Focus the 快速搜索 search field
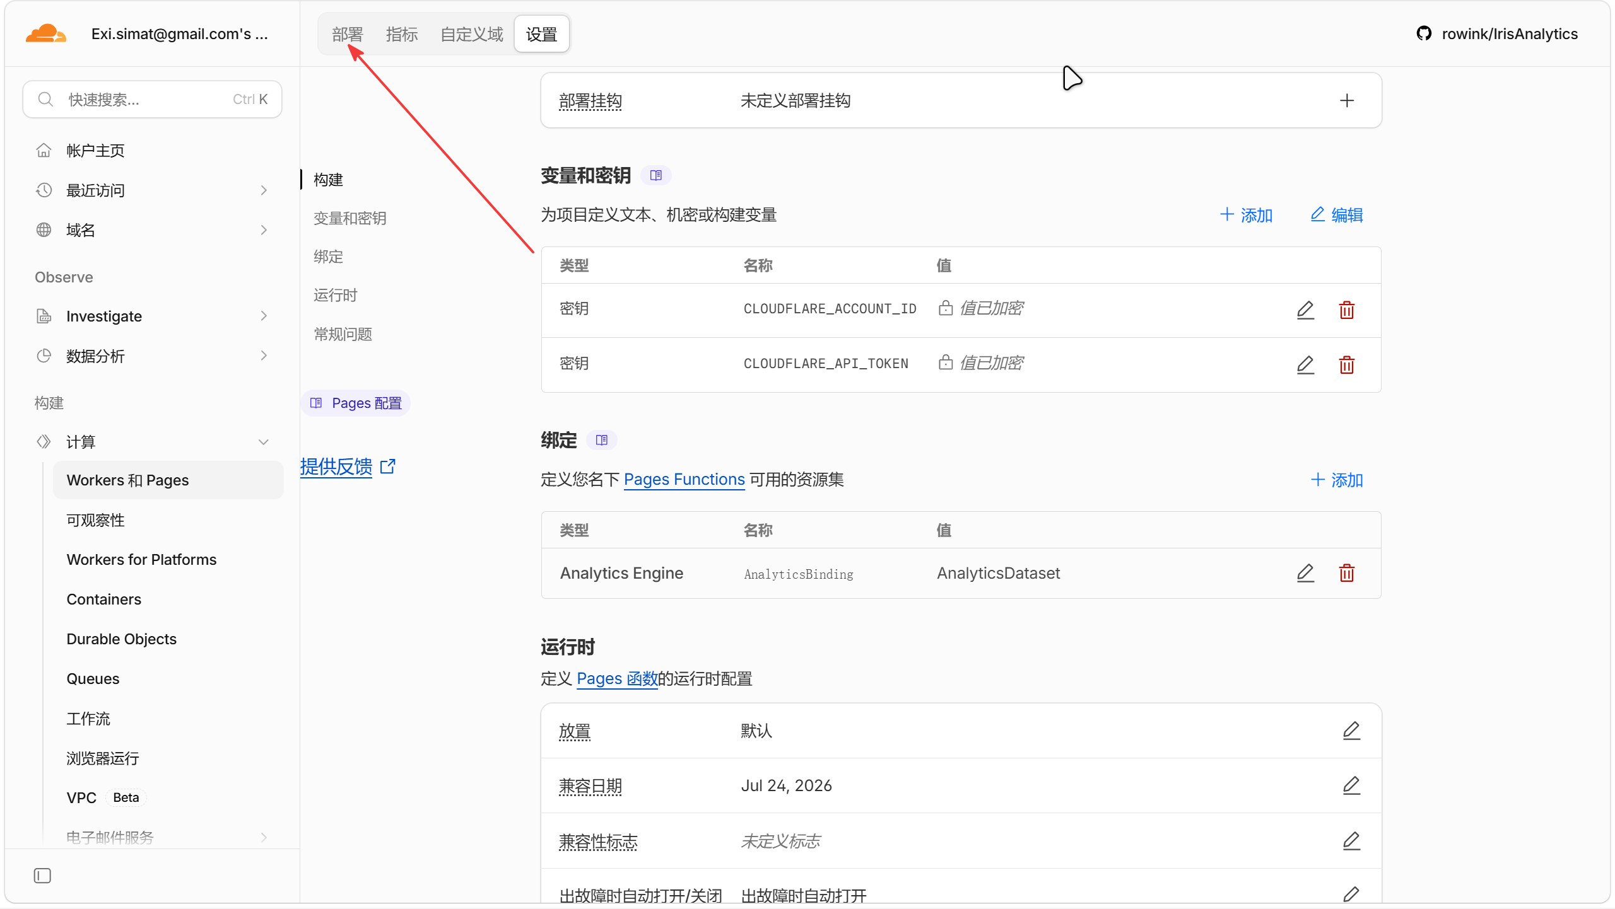The width and height of the screenshot is (1615, 909). 152,99
